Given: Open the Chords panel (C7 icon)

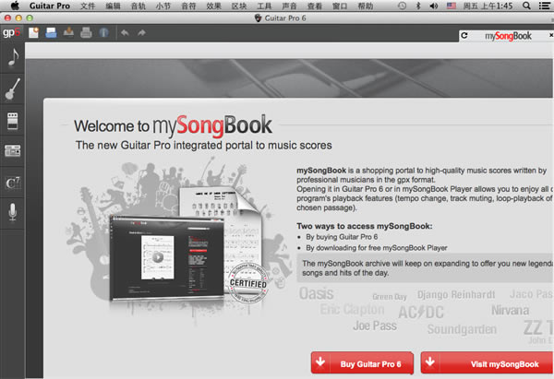Looking at the screenshot, I should [x=13, y=183].
